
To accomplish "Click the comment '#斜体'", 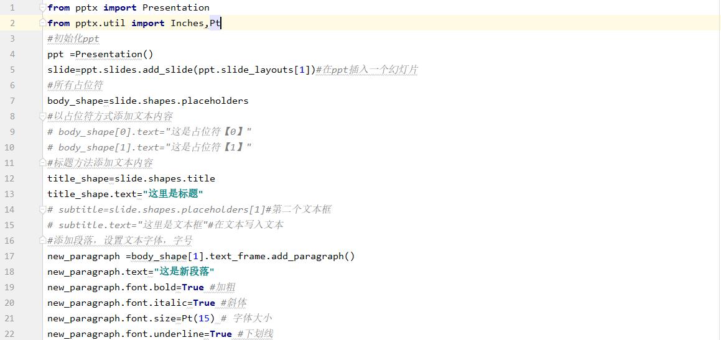I will coord(233,303).
